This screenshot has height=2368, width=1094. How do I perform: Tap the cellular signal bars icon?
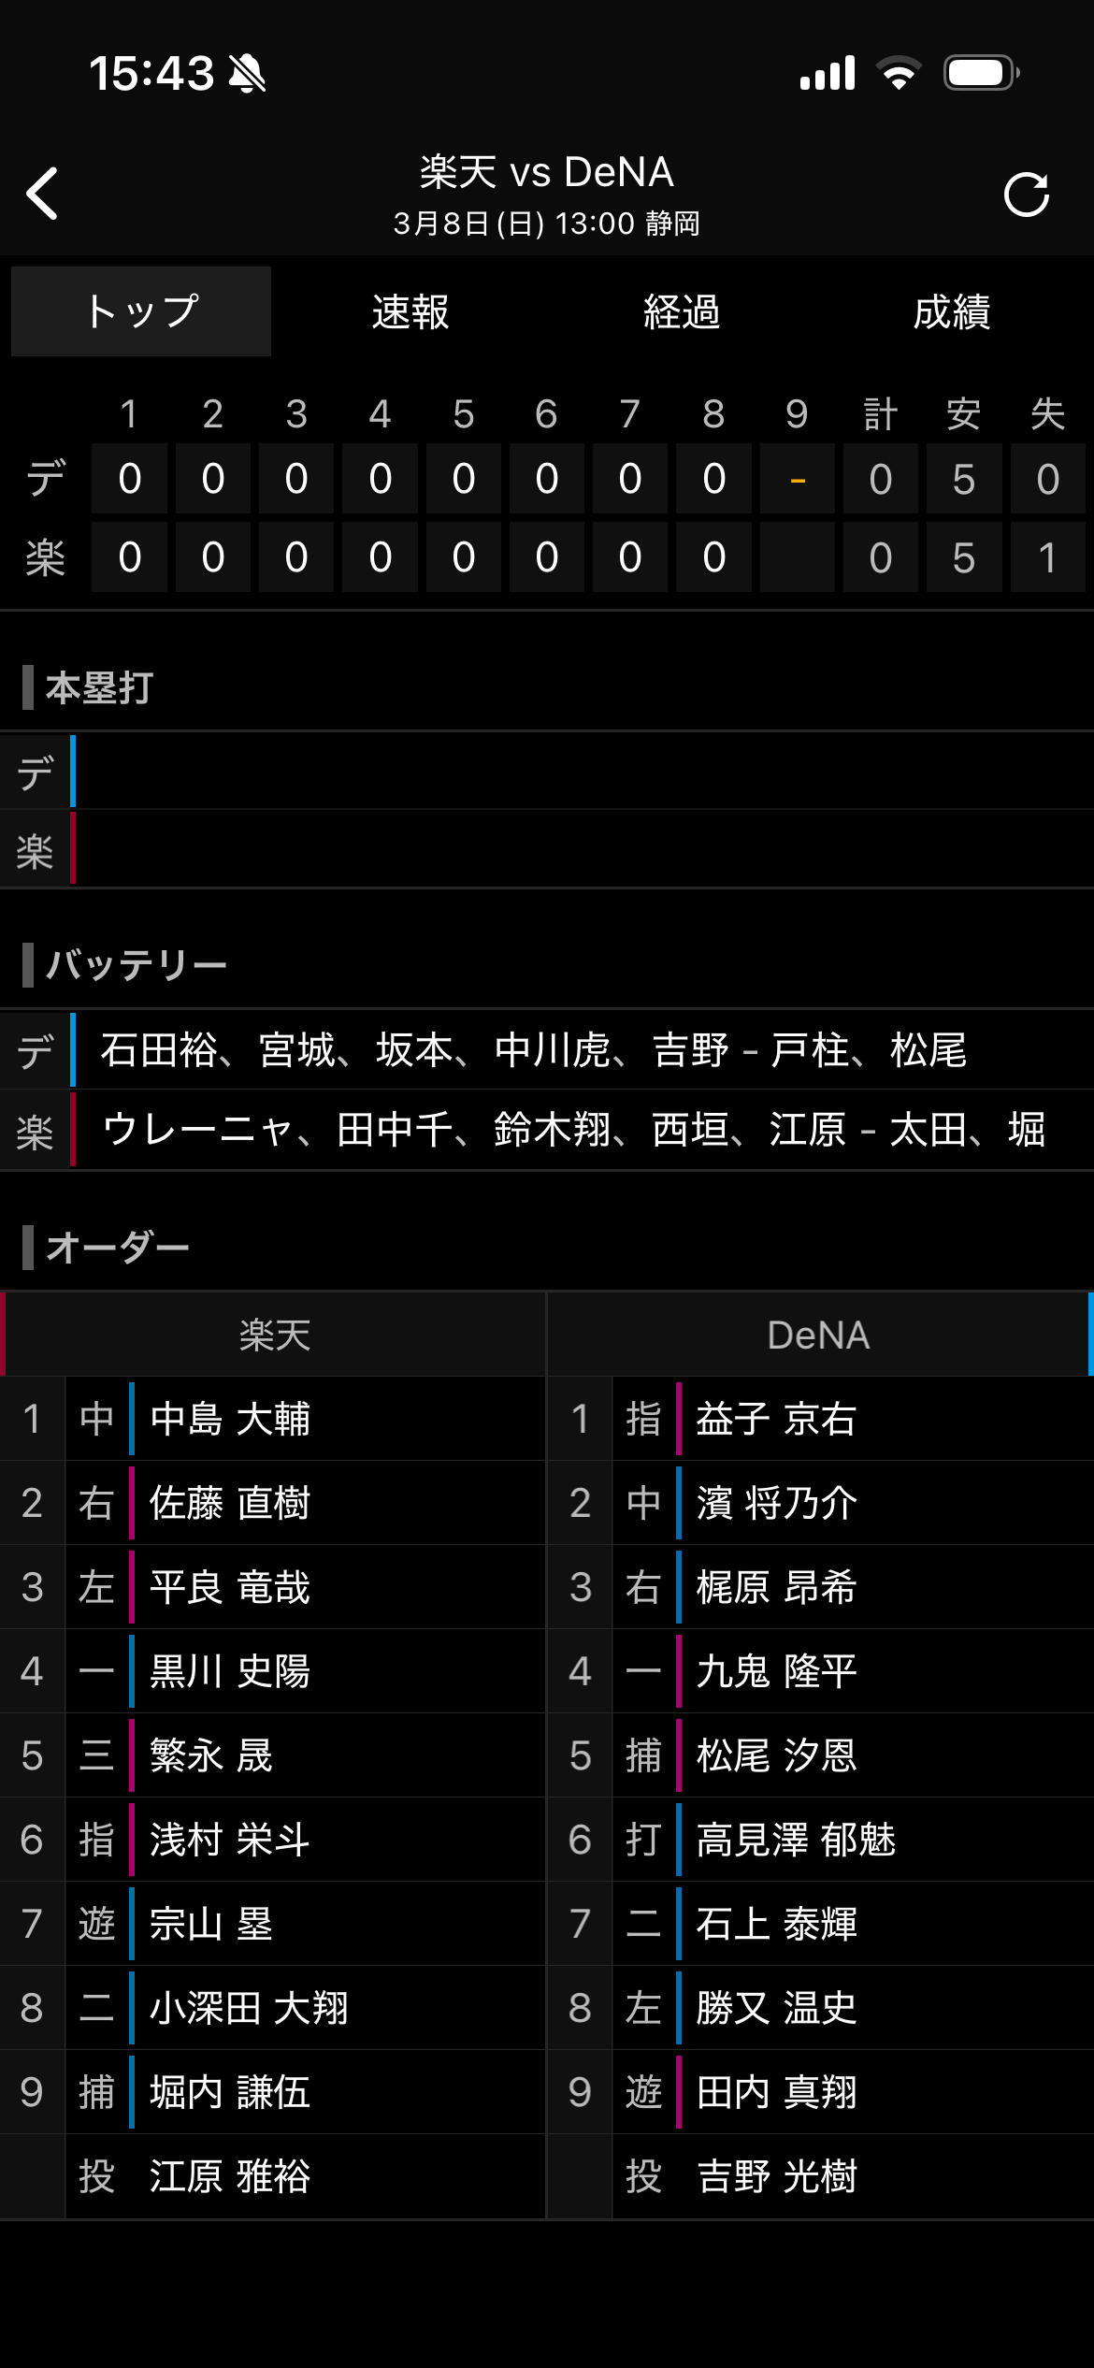tap(828, 73)
